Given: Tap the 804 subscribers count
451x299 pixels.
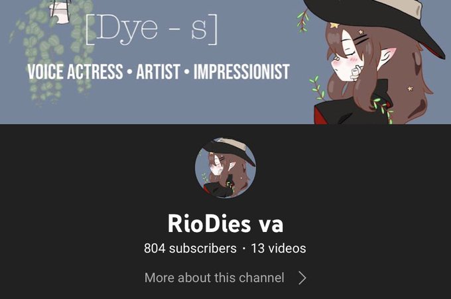Looking at the screenshot, I should pos(190,248).
